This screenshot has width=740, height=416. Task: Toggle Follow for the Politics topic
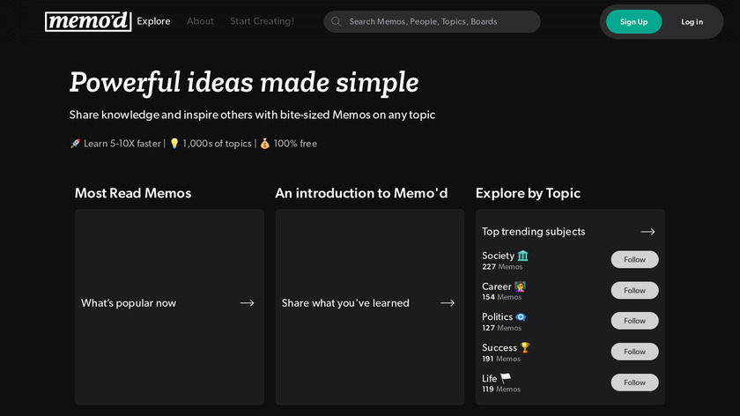pyautogui.click(x=634, y=321)
